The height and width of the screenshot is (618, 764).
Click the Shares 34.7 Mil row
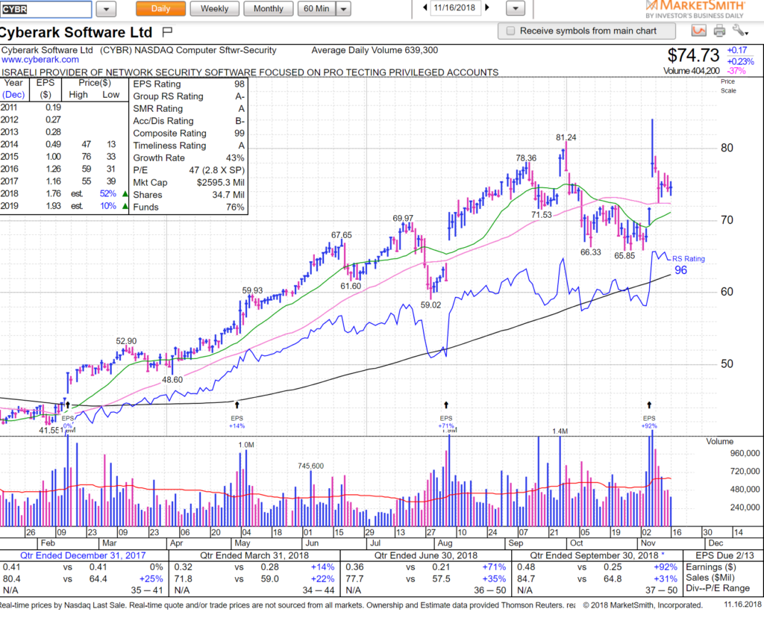point(189,195)
